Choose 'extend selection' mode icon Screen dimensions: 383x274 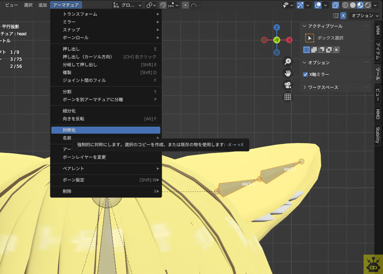(314, 50)
